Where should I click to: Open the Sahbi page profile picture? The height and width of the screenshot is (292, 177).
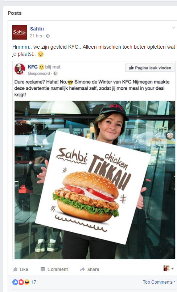click(20, 32)
